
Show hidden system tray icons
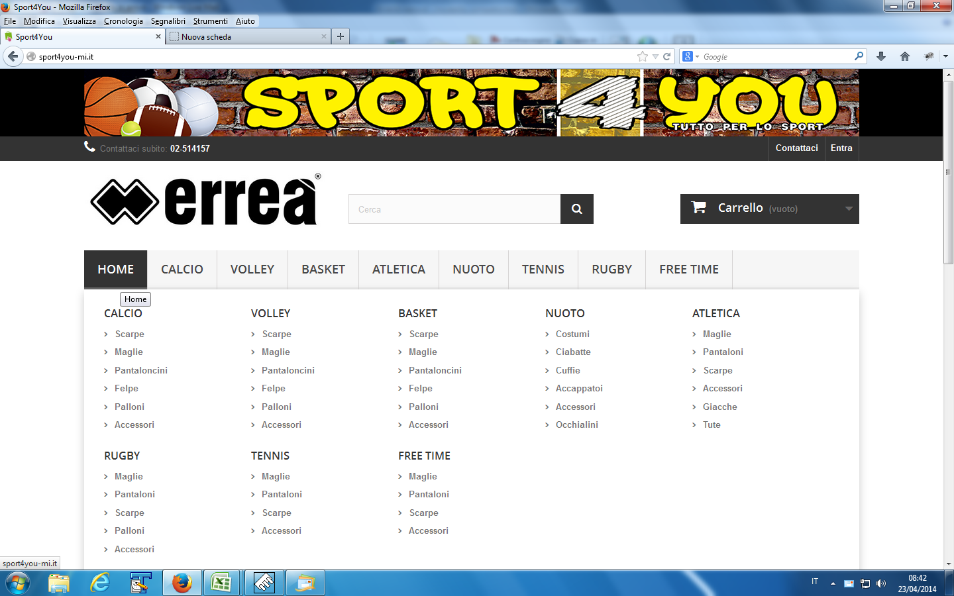[x=833, y=583]
